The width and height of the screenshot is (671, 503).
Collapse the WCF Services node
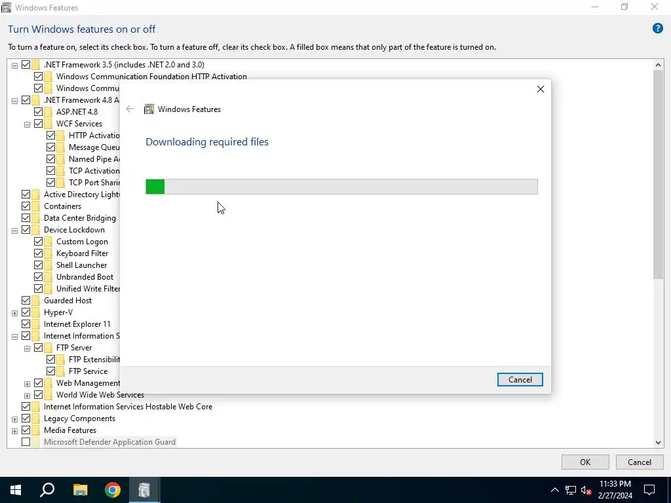[27, 124]
